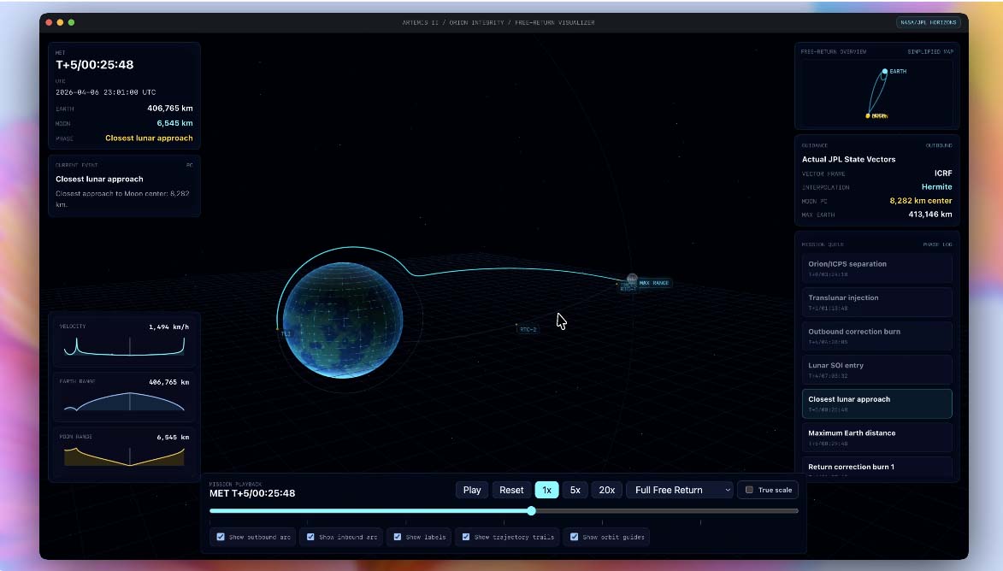
Task: Click the Earth dot in overview map
Action: point(885,72)
